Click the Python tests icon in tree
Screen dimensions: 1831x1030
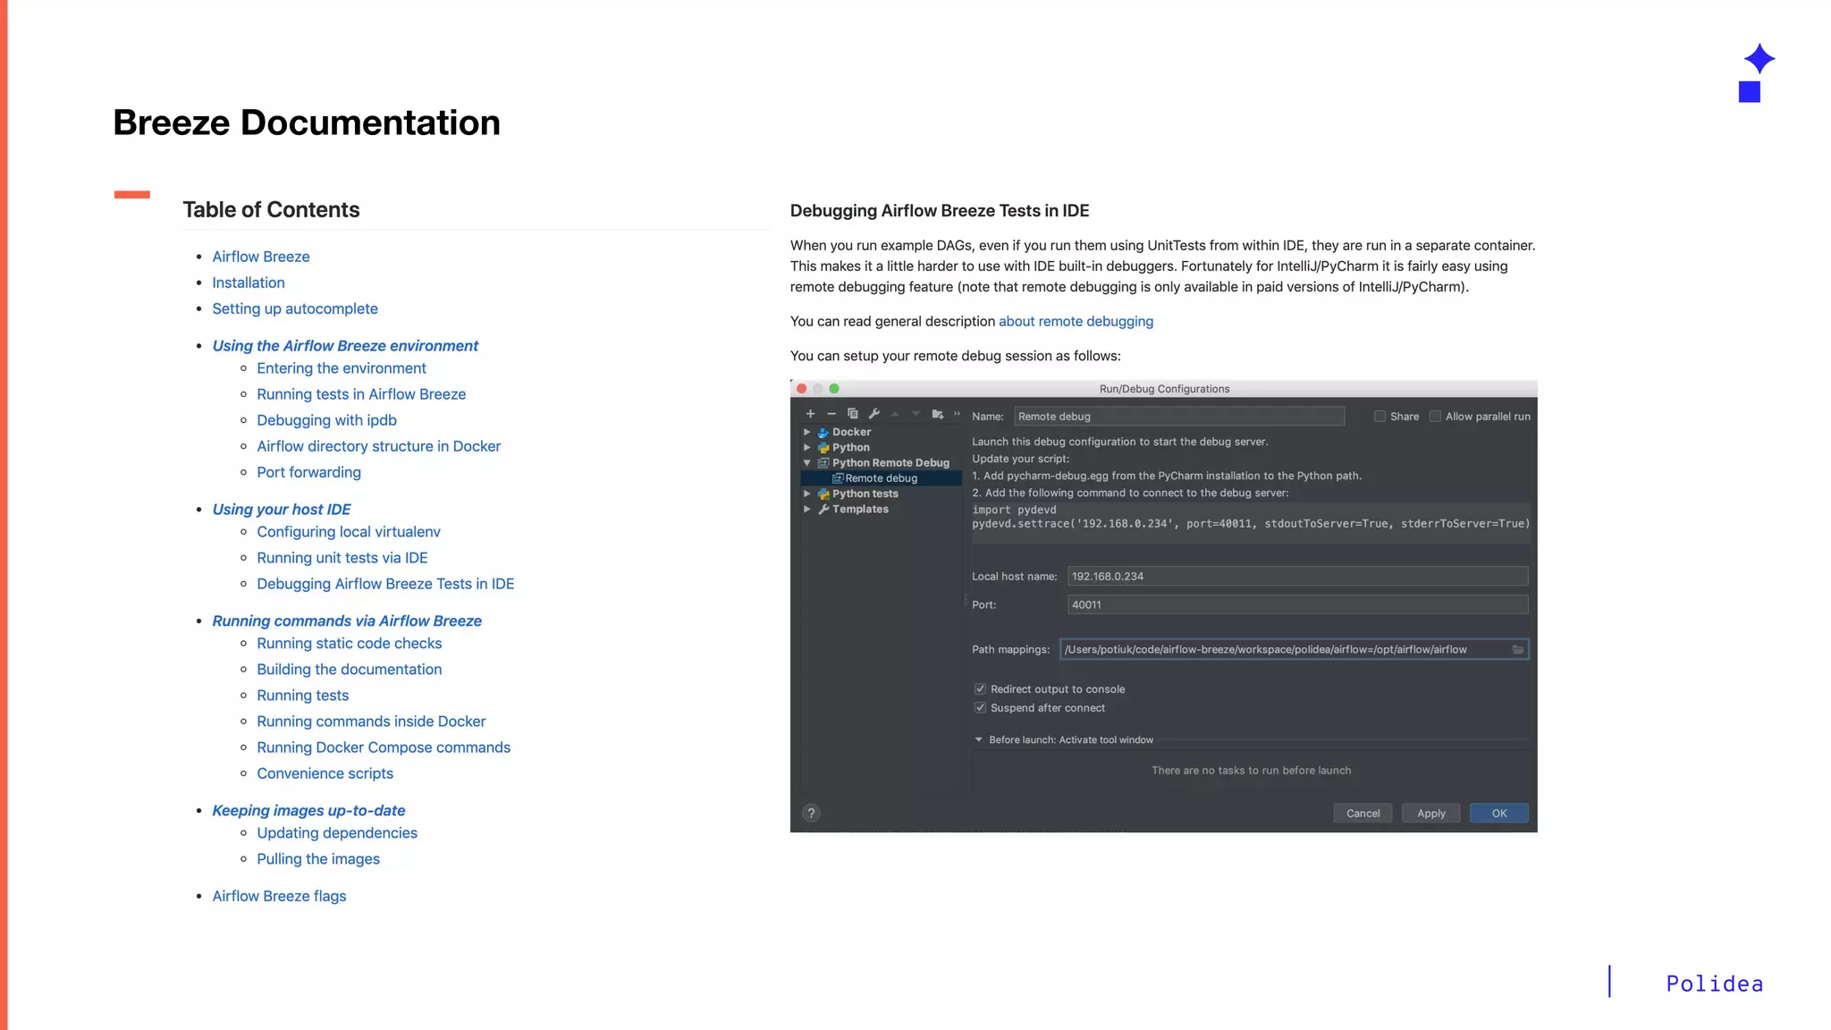(x=823, y=494)
